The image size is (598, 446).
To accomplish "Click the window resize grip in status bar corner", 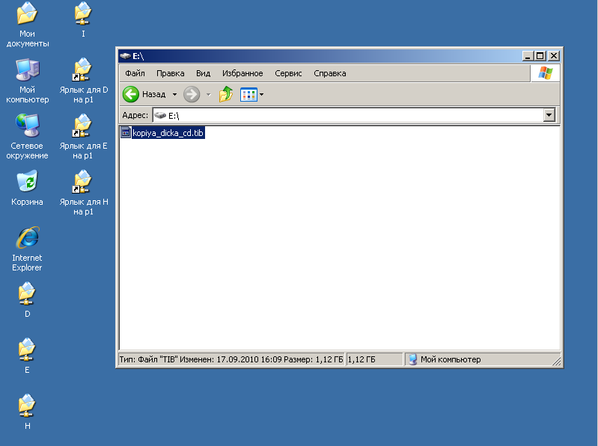I will pos(556,362).
